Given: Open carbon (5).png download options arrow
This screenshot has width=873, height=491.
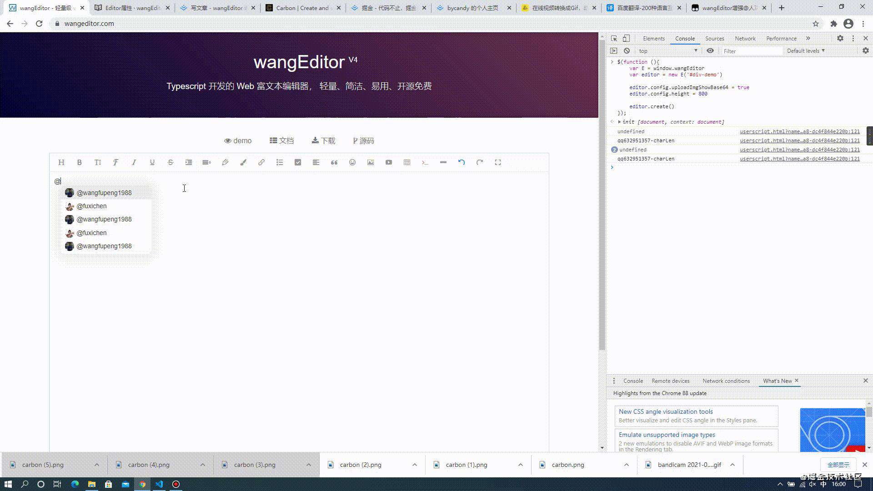Looking at the screenshot, I should pyautogui.click(x=97, y=465).
